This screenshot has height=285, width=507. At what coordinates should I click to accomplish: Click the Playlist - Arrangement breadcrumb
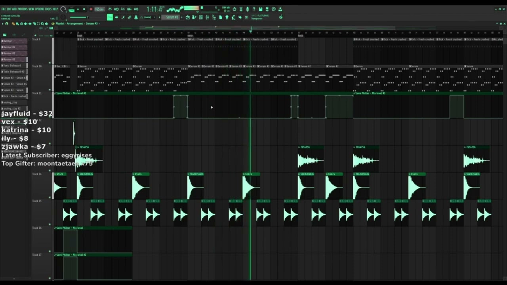click(x=70, y=24)
